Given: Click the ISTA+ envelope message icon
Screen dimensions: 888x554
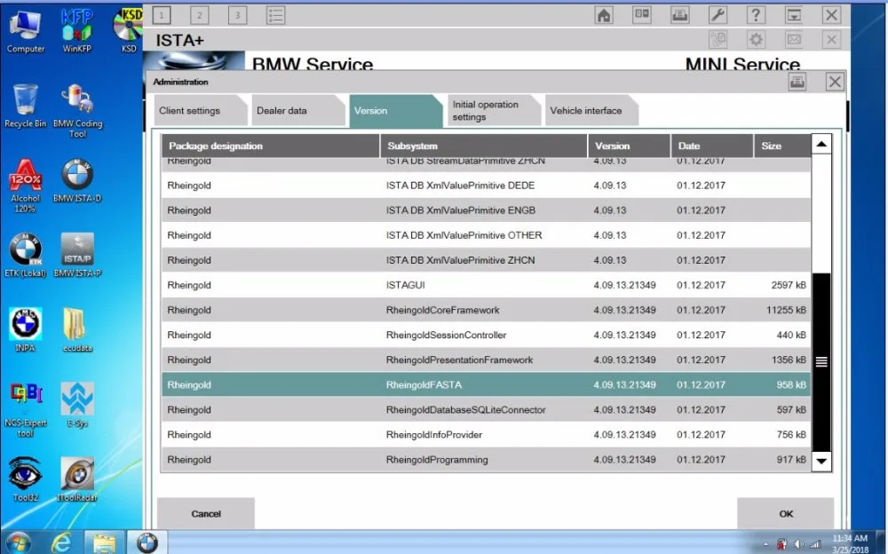Looking at the screenshot, I should click(793, 40).
